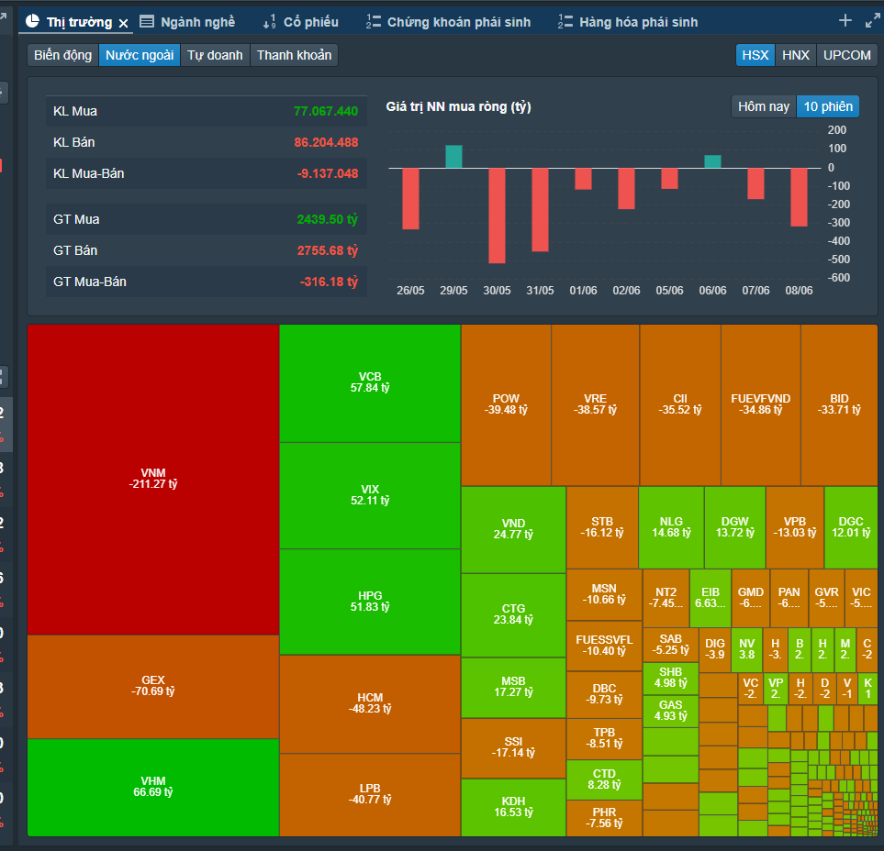Select the NLG 14.68 tỷ treemap tile

[x=671, y=527]
